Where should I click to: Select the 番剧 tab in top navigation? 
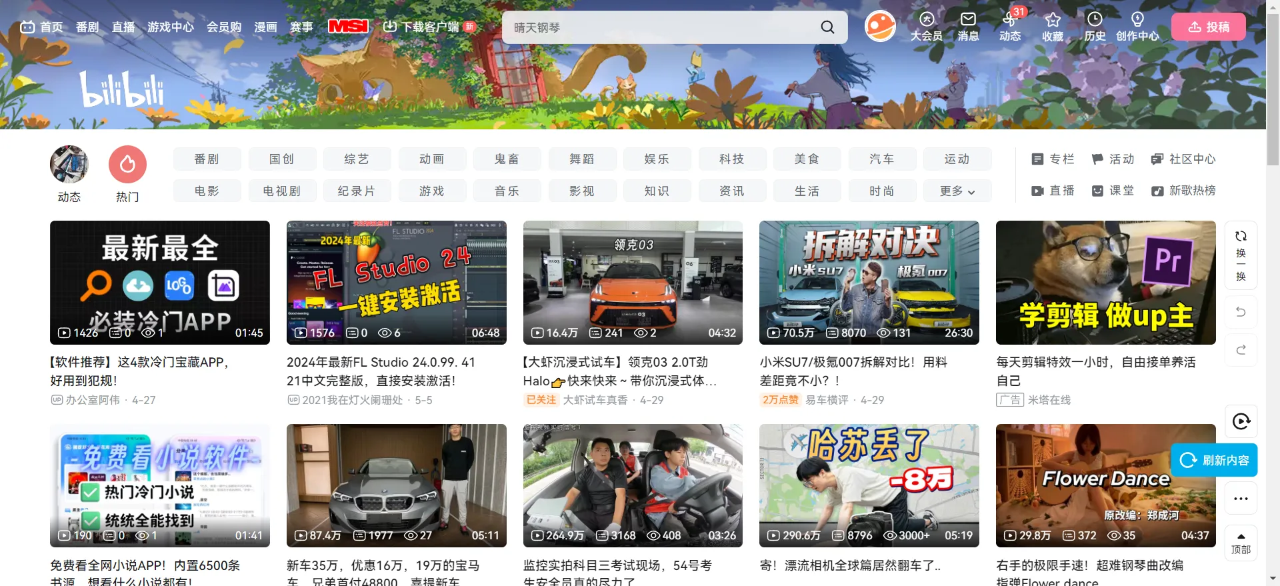(87, 27)
